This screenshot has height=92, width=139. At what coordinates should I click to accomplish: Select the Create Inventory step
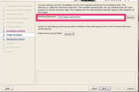coord(14,35)
